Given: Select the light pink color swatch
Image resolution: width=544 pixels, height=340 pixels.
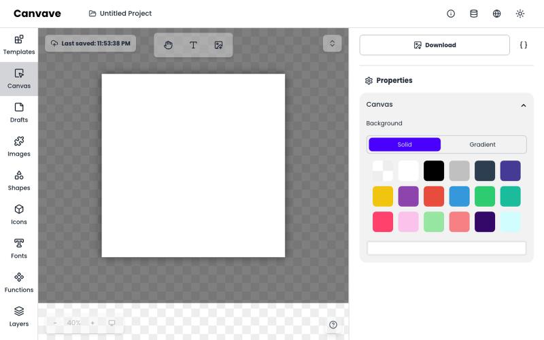Looking at the screenshot, I should click(x=409, y=222).
